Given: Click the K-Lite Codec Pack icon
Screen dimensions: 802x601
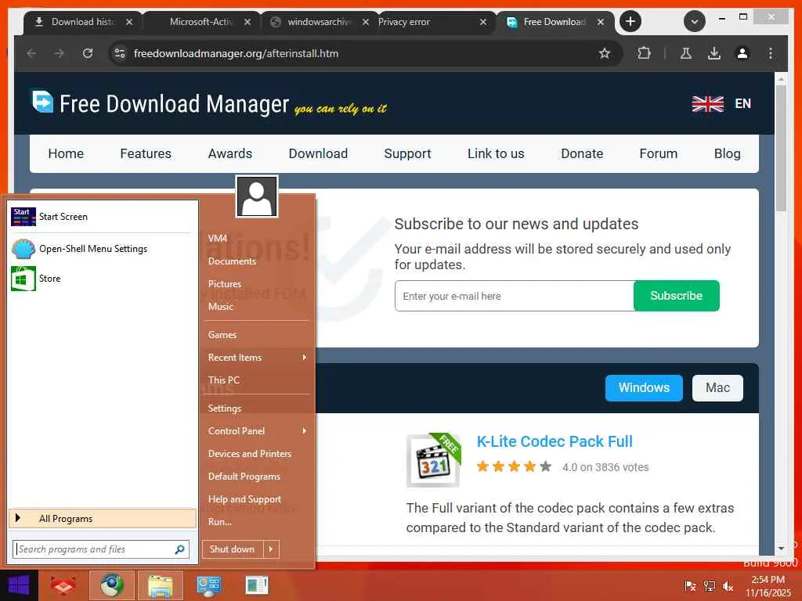Looking at the screenshot, I should pyautogui.click(x=434, y=460).
